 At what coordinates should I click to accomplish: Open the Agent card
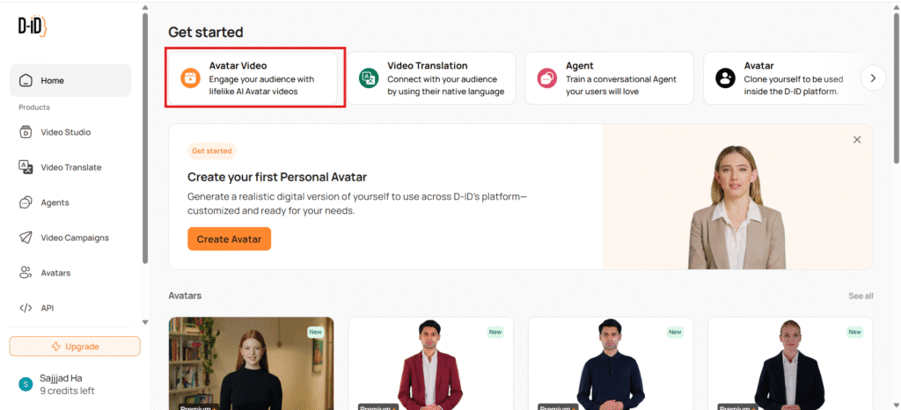tap(610, 78)
